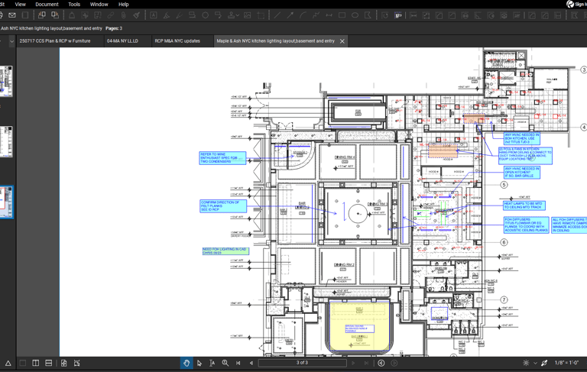Expand the thumbnails panel options dropdown
587x372 pixels.
[11, 41]
